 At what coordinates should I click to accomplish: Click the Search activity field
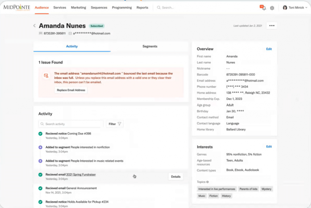pos(71,124)
